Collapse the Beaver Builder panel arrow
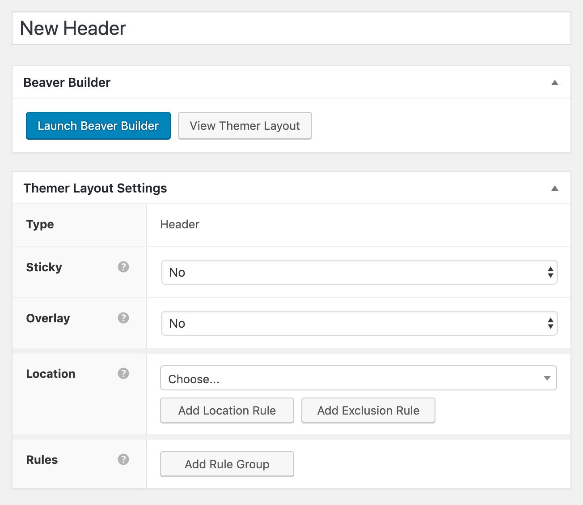 click(554, 82)
